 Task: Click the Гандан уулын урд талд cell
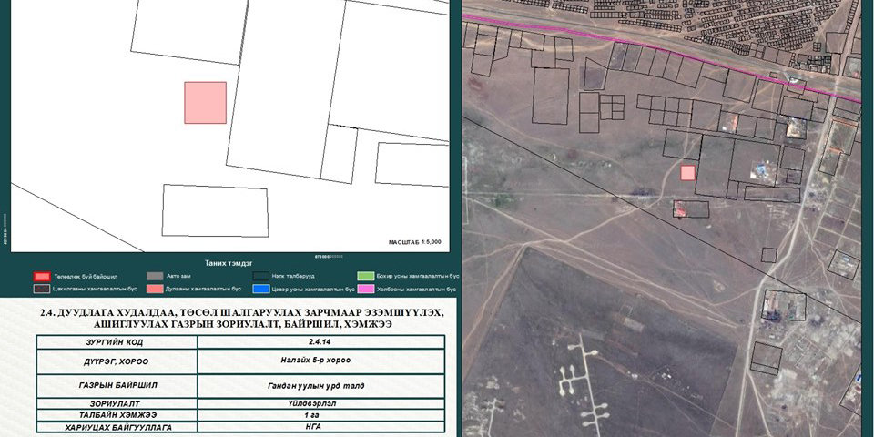click(320, 385)
